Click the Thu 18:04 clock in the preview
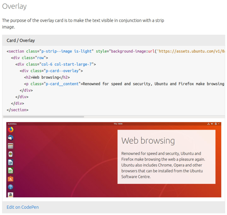 pos(118,124)
